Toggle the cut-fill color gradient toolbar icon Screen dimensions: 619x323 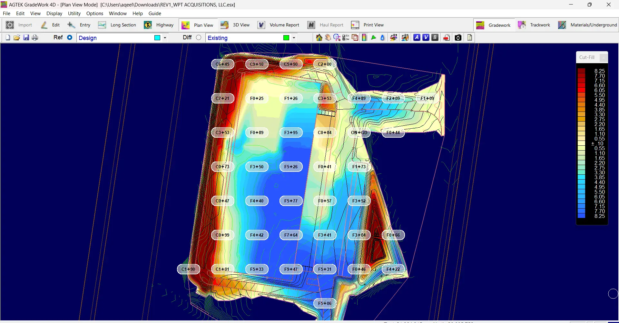pos(364,38)
